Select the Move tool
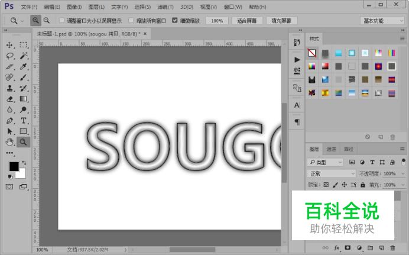409x255 pixels. (9, 45)
